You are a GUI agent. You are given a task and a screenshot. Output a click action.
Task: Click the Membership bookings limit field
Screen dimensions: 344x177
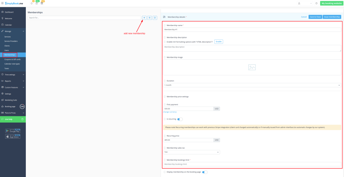coord(252,164)
